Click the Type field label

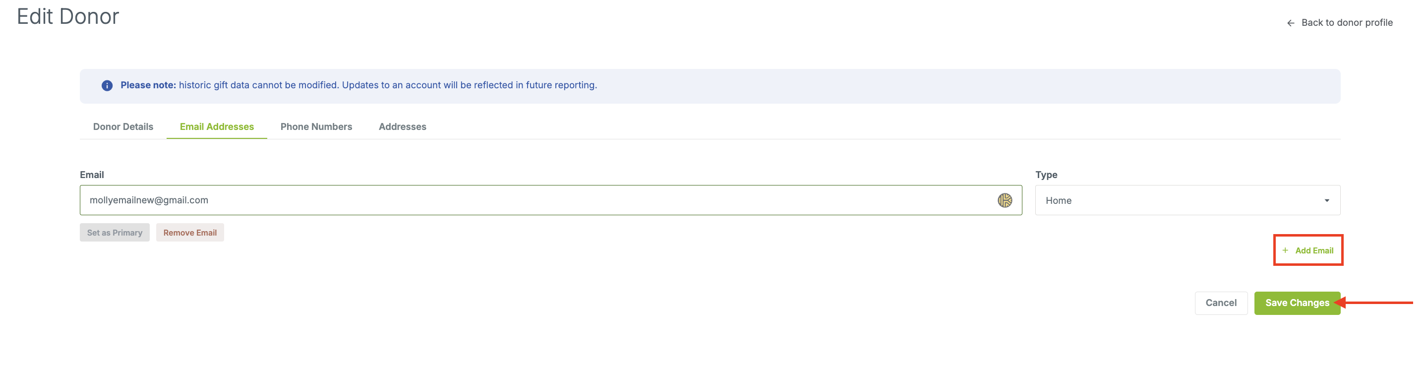[x=1046, y=175]
